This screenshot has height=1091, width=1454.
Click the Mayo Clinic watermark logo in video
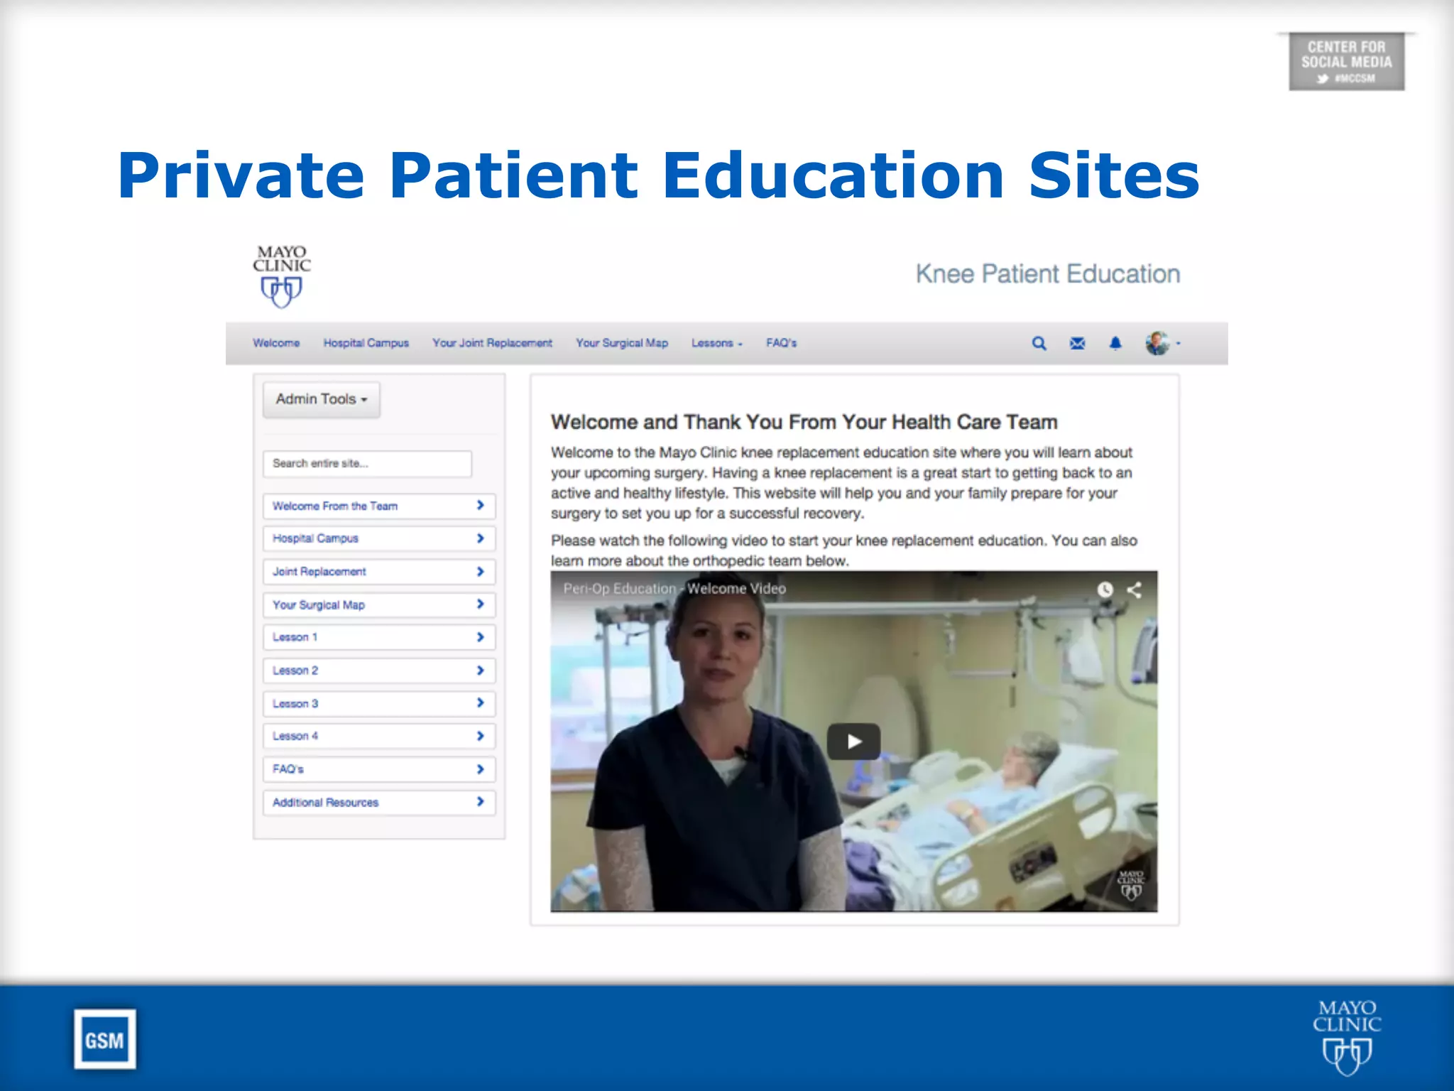pyautogui.click(x=1130, y=885)
